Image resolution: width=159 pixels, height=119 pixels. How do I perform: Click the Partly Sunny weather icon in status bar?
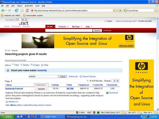point(124,113)
